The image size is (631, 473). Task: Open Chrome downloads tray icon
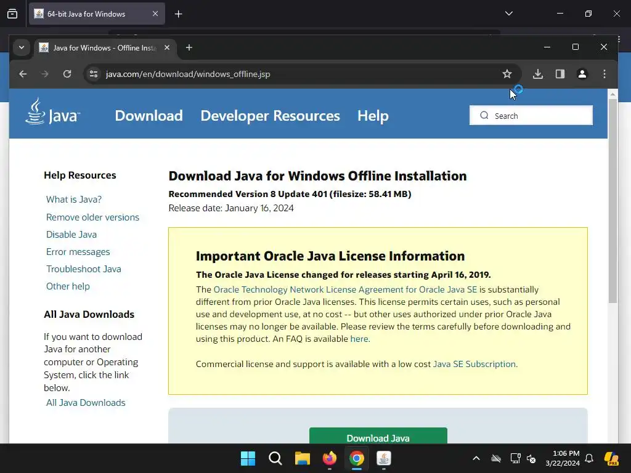(538, 74)
